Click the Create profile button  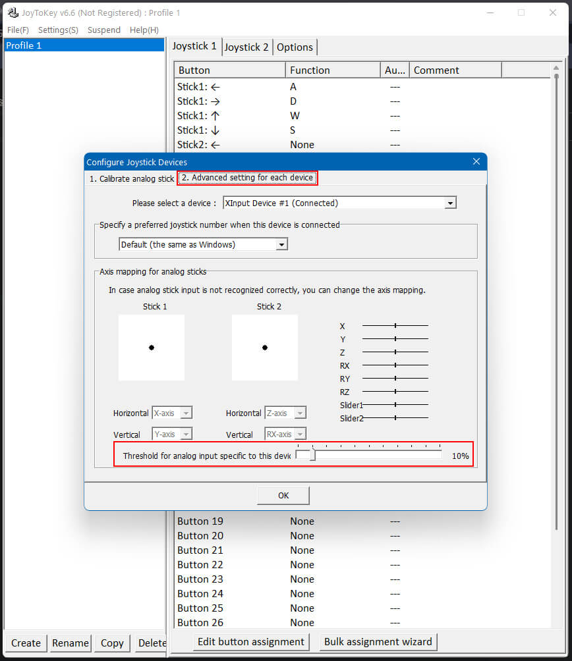click(26, 643)
